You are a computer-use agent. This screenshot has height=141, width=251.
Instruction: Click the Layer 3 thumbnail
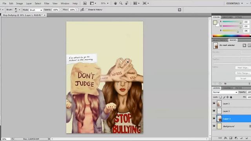tap(219, 111)
